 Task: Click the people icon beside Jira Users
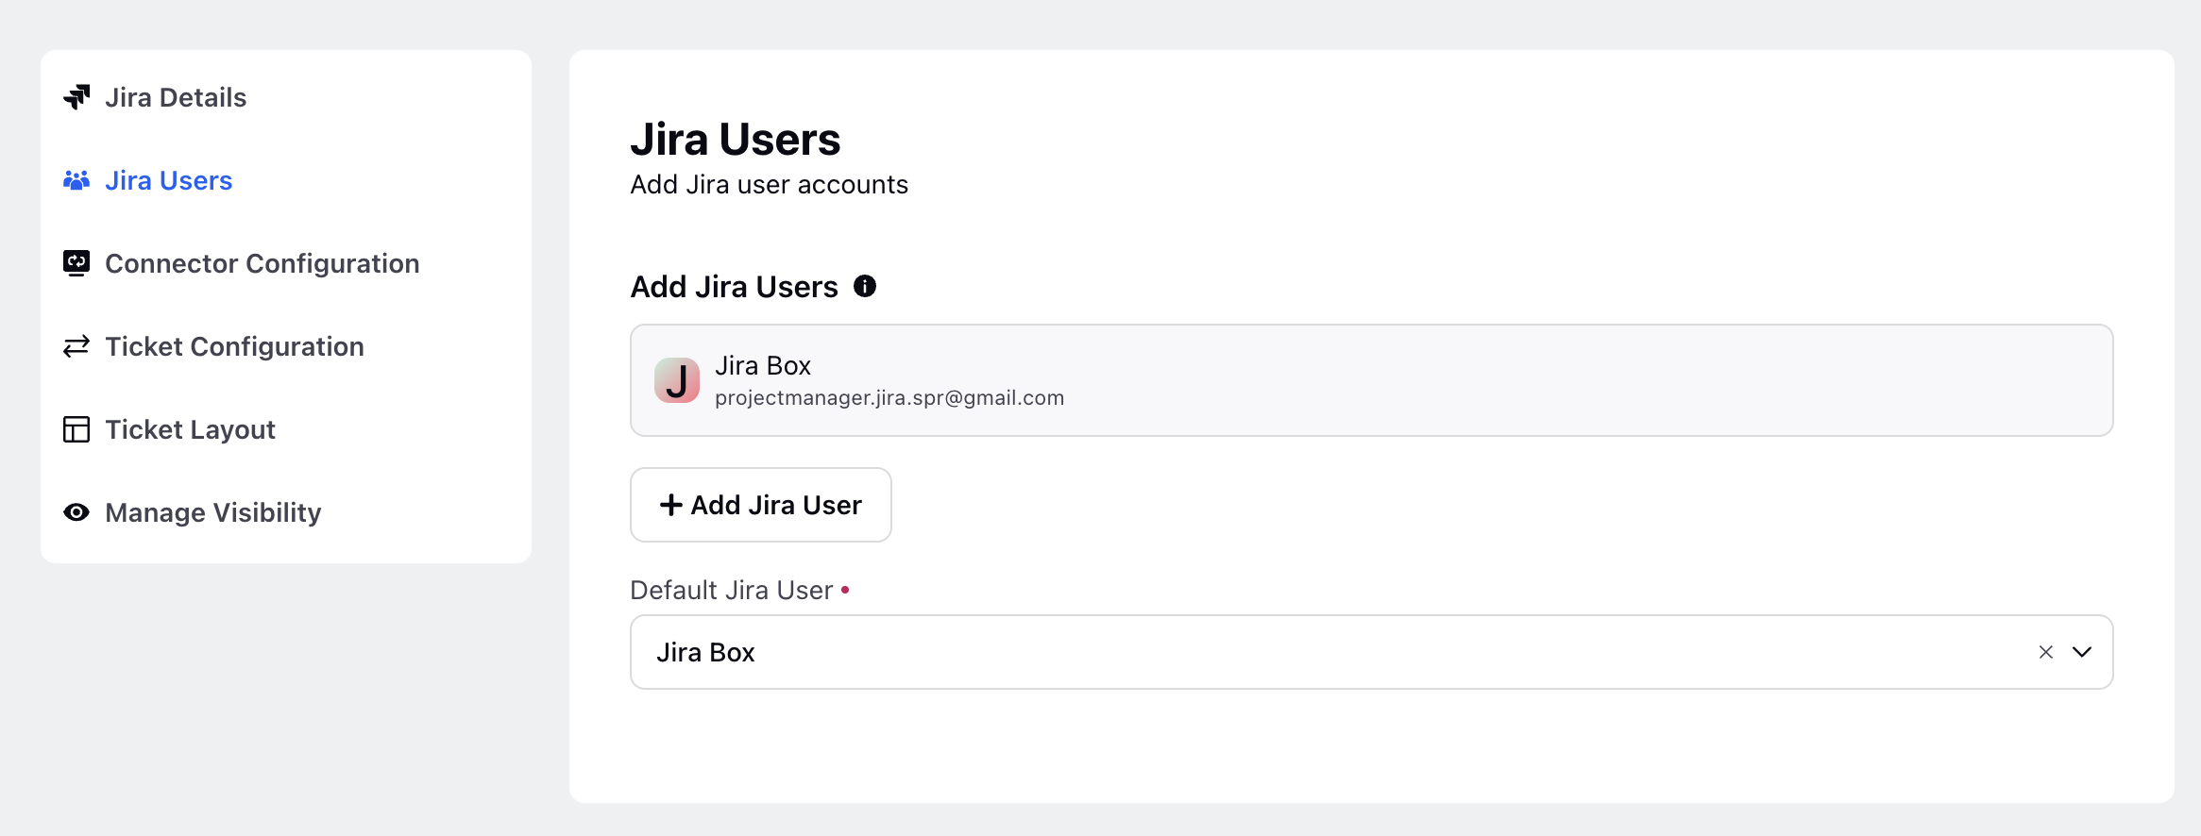tap(76, 180)
